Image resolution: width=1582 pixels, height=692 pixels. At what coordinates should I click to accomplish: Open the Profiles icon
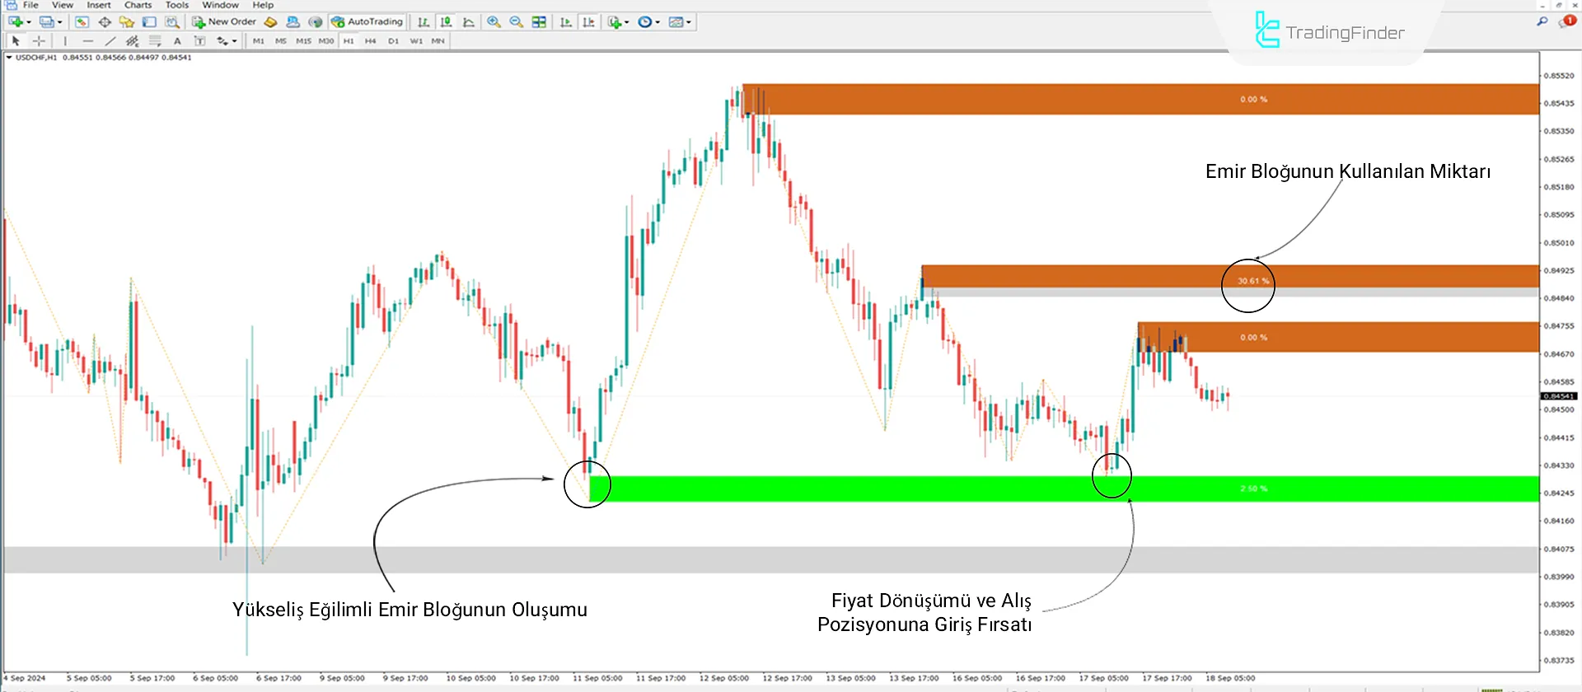click(x=47, y=22)
